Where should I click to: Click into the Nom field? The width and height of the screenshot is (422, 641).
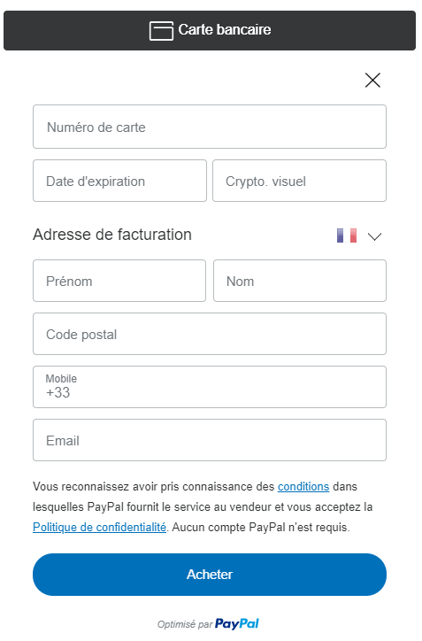[300, 281]
